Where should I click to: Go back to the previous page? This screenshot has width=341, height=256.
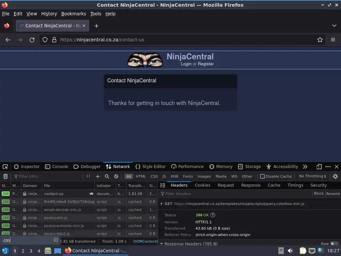[8, 40]
